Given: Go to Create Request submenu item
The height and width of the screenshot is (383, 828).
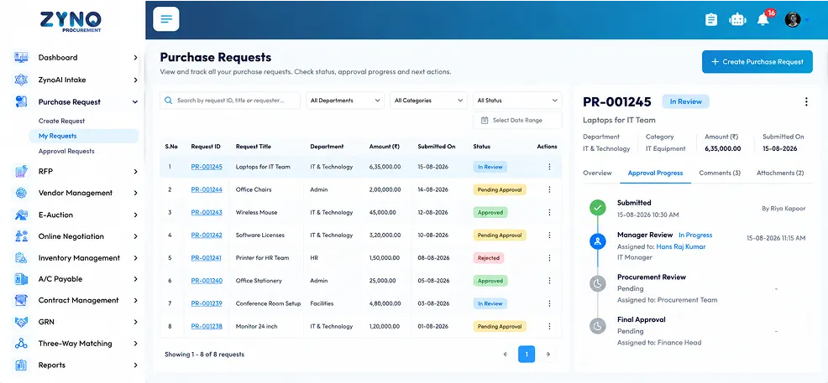Looking at the screenshot, I should click(62, 122).
